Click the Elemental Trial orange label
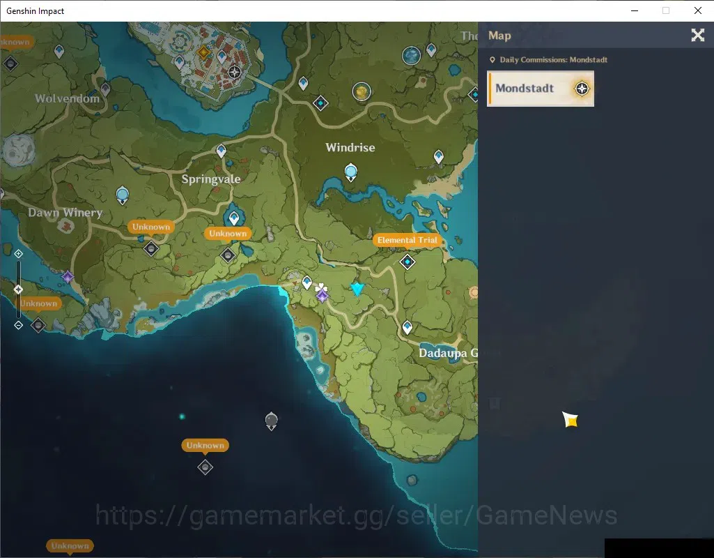This screenshot has width=714, height=558. [x=407, y=240]
